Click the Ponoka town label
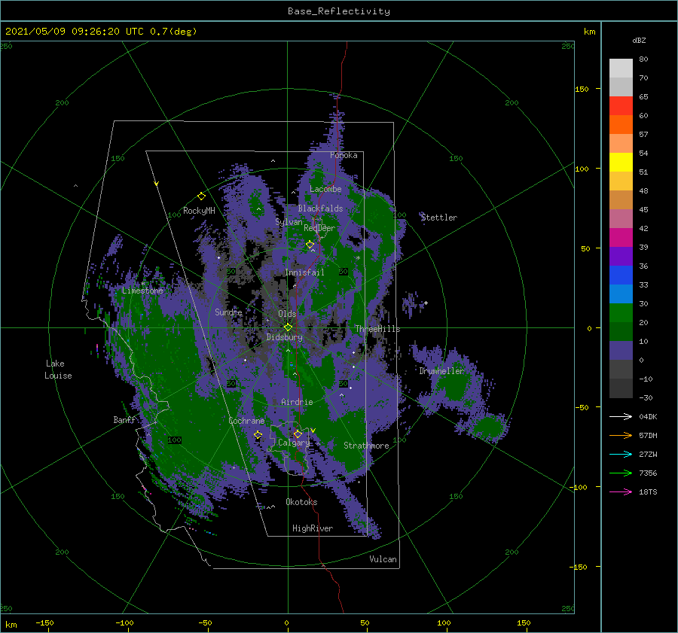 tap(344, 155)
